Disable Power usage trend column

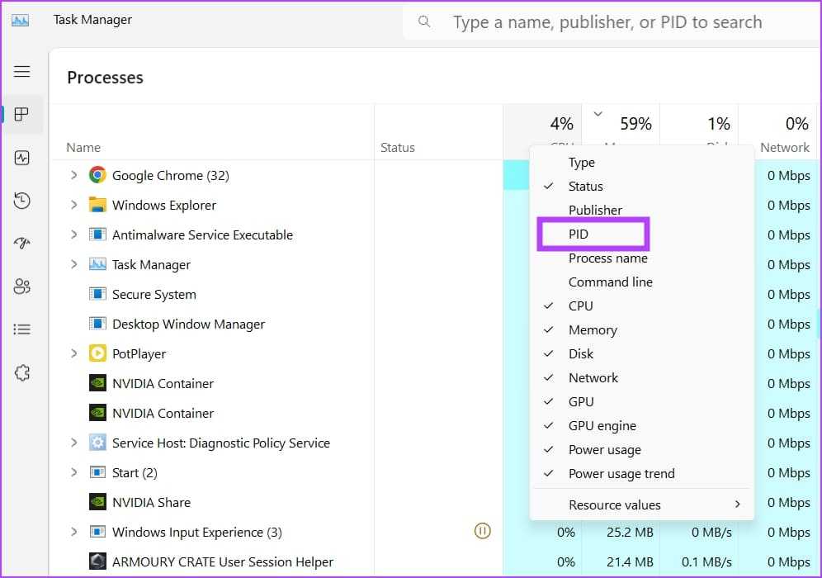[621, 474]
